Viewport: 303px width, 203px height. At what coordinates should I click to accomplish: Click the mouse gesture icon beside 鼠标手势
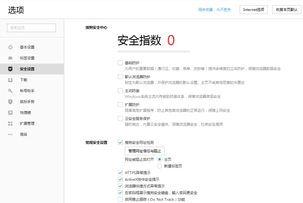pos(10,102)
